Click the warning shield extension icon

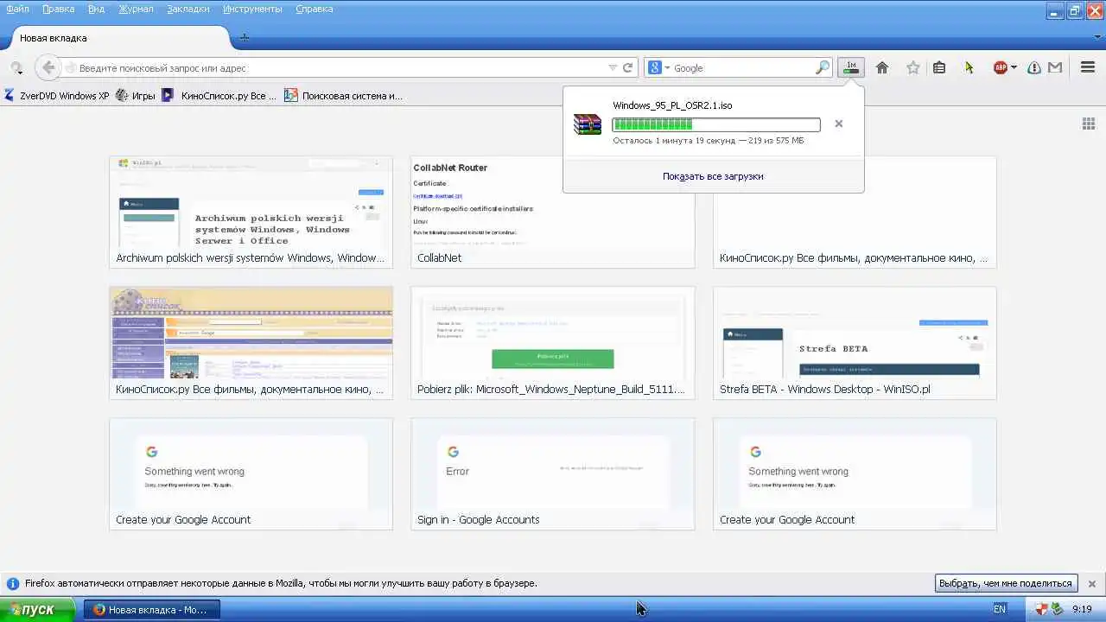pyautogui.click(x=1034, y=67)
